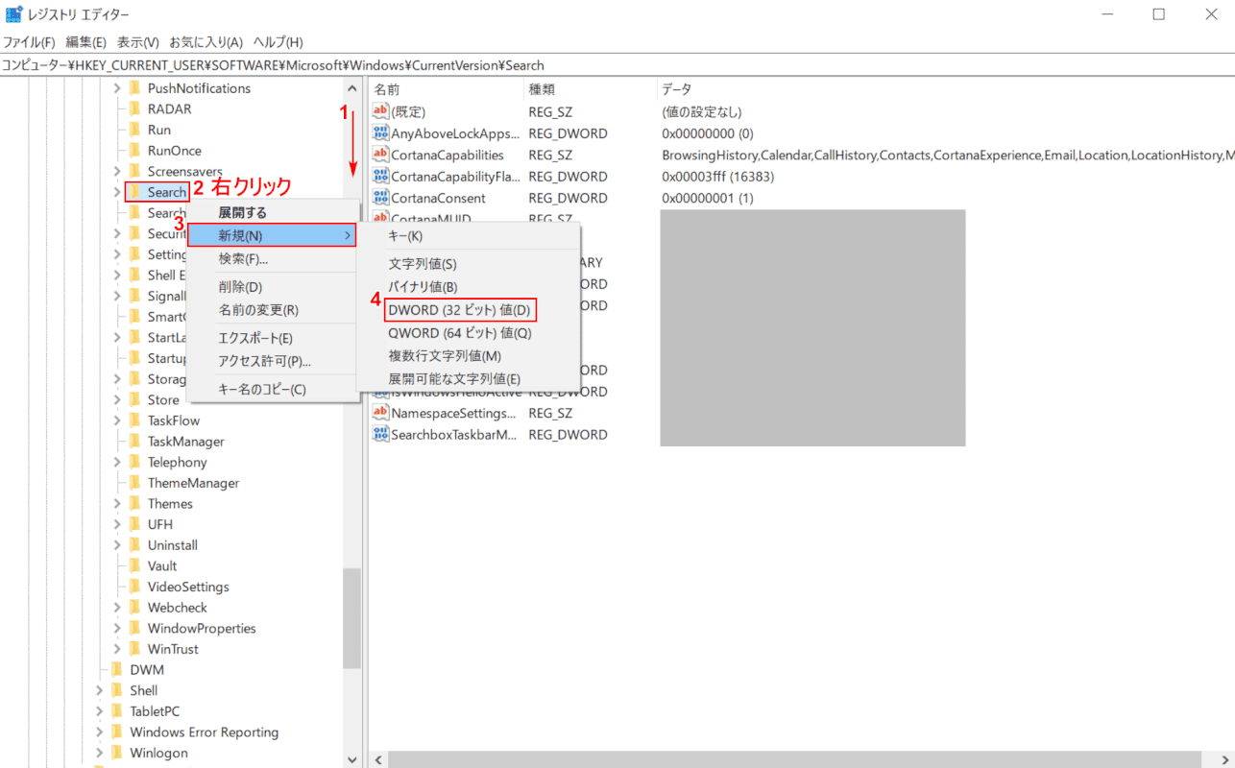
Task: Click the CortanaConsent DWORD value icon
Action: pyautogui.click(x=380, y=198)
